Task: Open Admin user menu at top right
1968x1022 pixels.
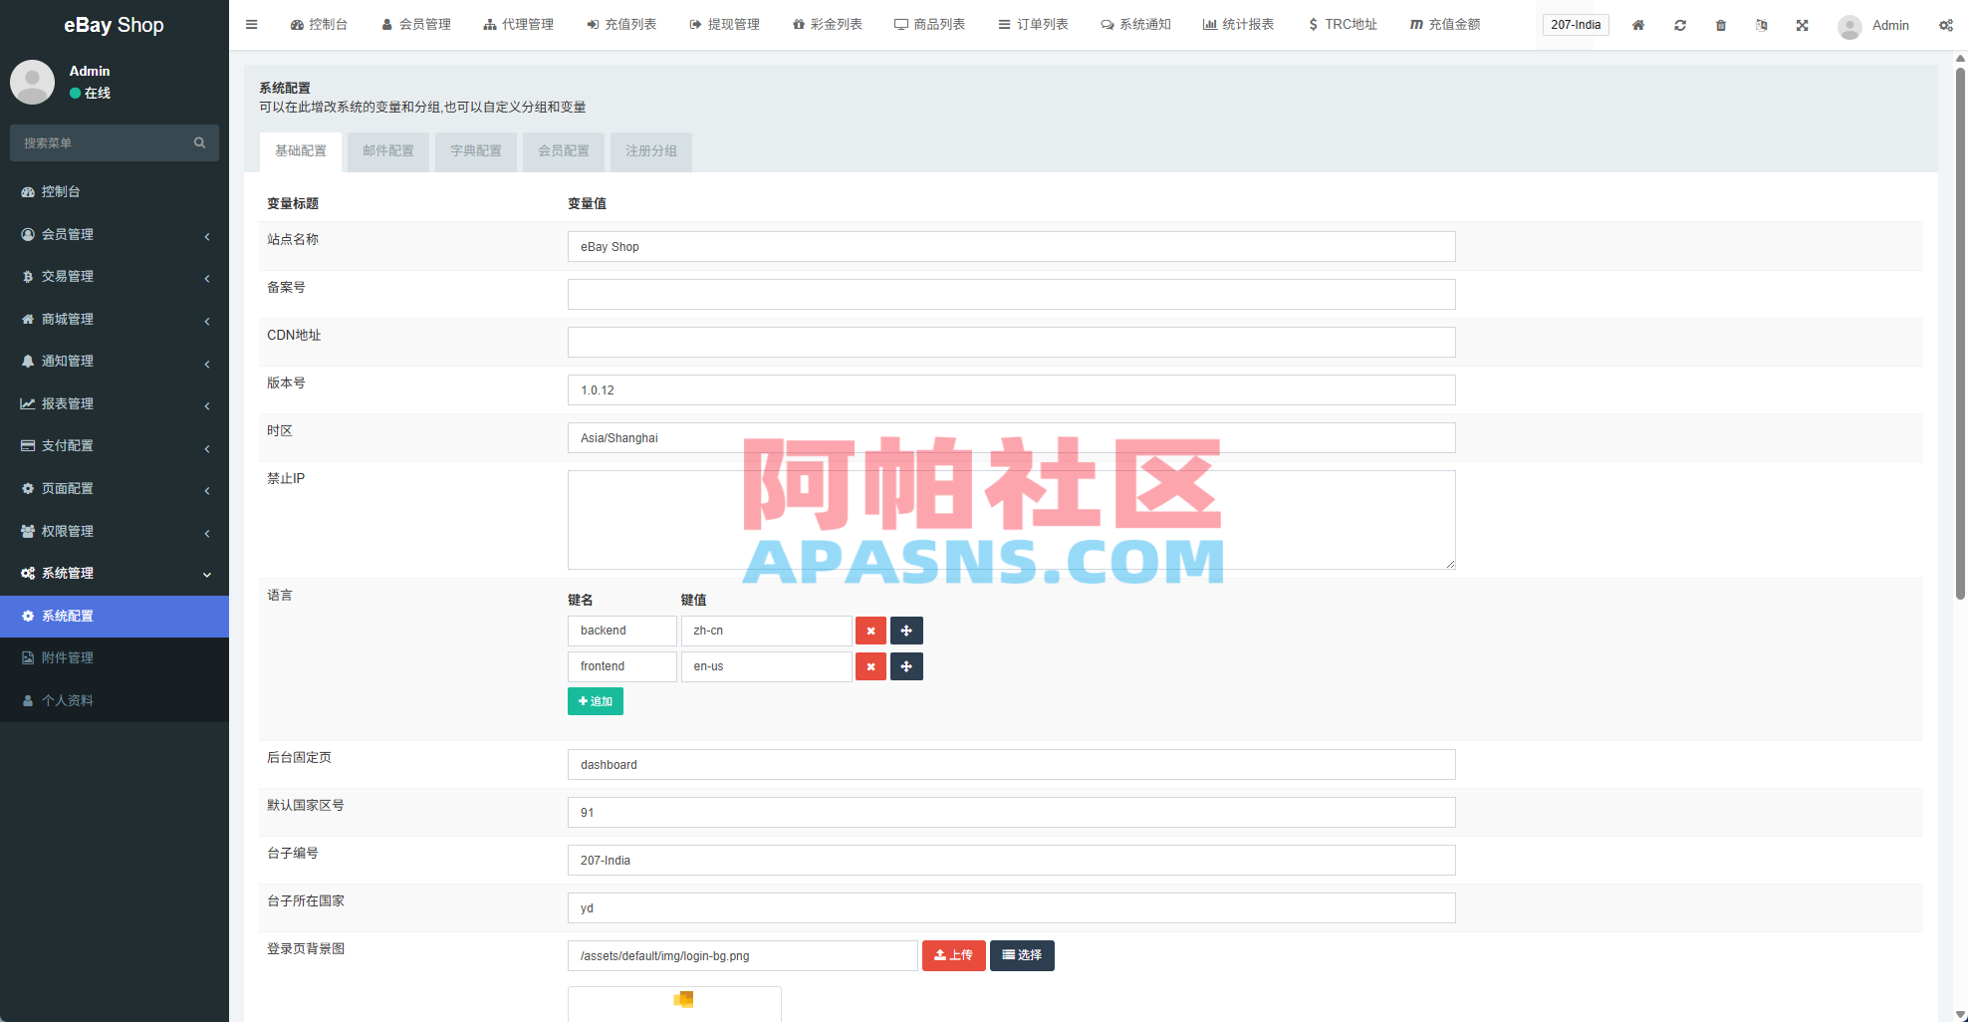Action: (x=1873, y=25)
